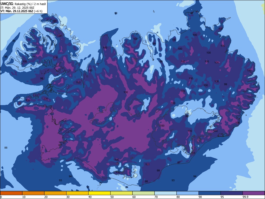Click the legend tick label '50'
This screenshot has height=199, width=265.
click(x=112, y=197)
